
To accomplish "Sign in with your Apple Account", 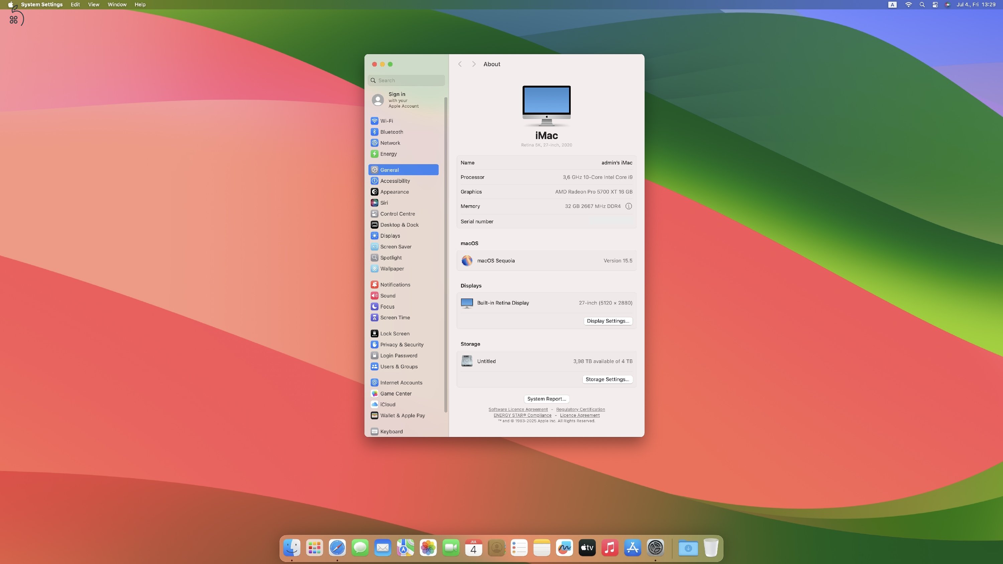I will [403, 100].
